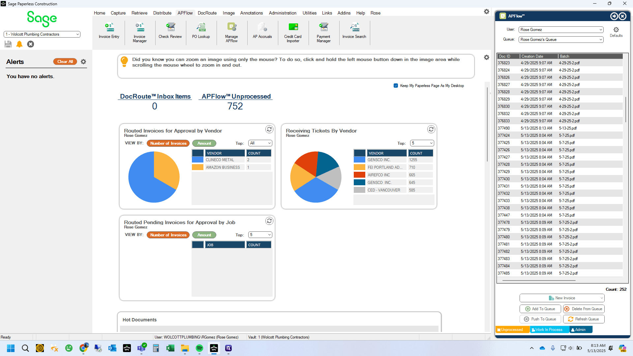
Task: Open Google Chrome from the taskbar
Action: (83, 348)
